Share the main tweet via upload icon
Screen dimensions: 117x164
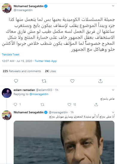click(x=100, y=81)
